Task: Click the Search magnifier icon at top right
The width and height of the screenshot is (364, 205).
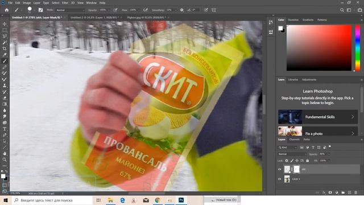Action: point(342,10)
